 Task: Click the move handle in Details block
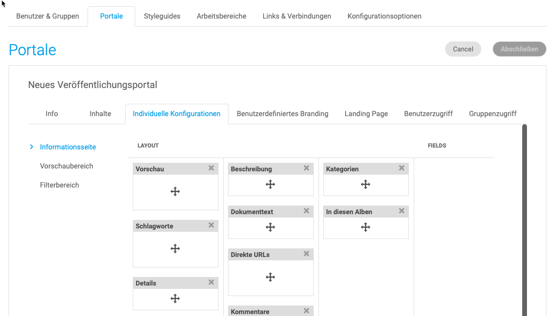(x=175, y=298)
